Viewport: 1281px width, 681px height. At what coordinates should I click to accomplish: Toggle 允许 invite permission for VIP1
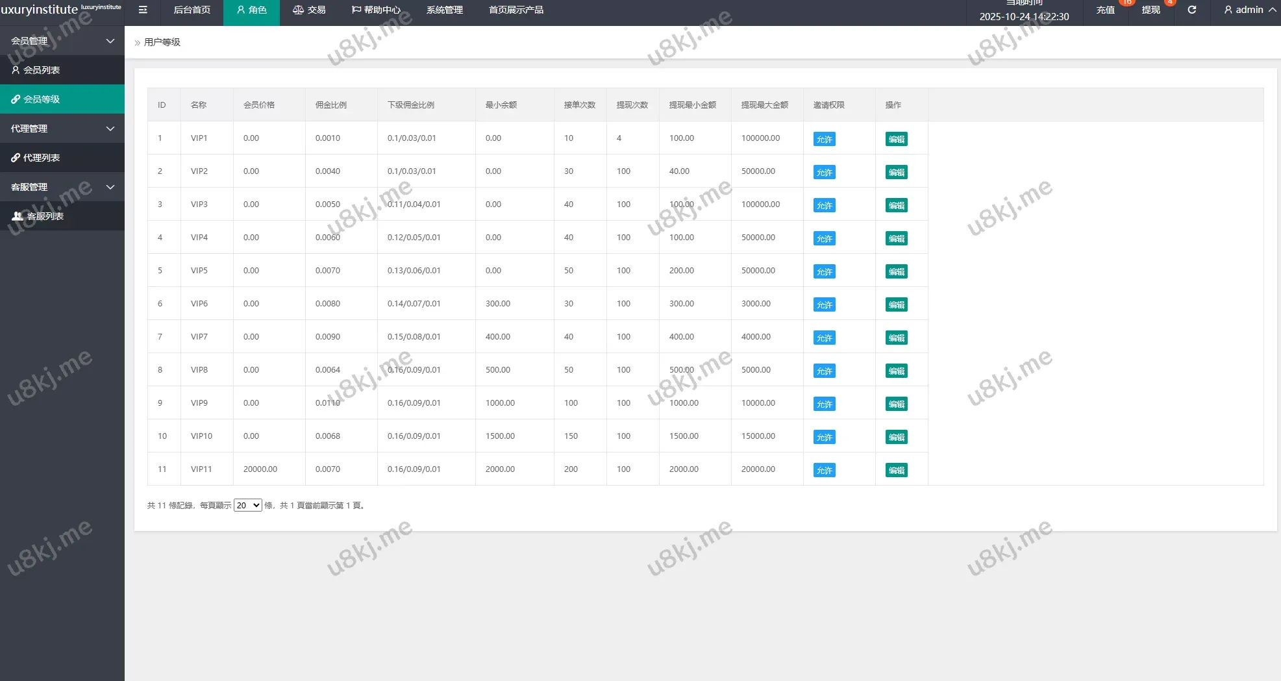click(824, 139)
